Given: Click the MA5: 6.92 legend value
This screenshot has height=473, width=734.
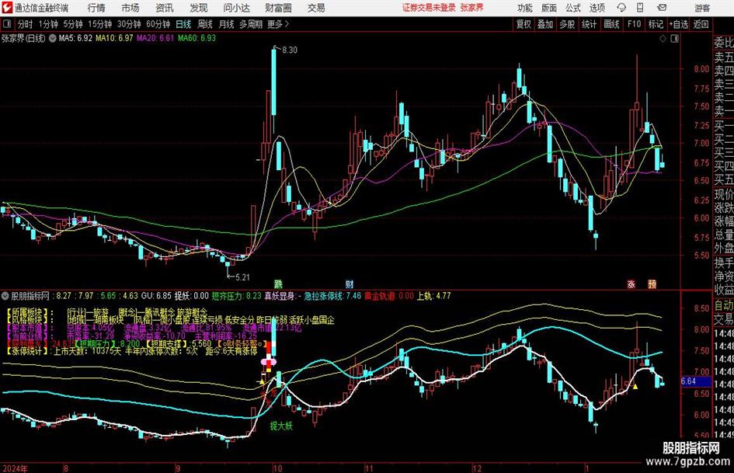Looking at the screenshot, I should [x=75, y=38].
